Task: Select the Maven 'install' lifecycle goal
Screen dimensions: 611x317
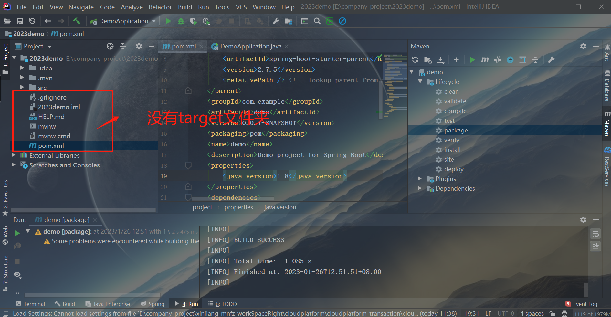Action: [x=452, y=150]
